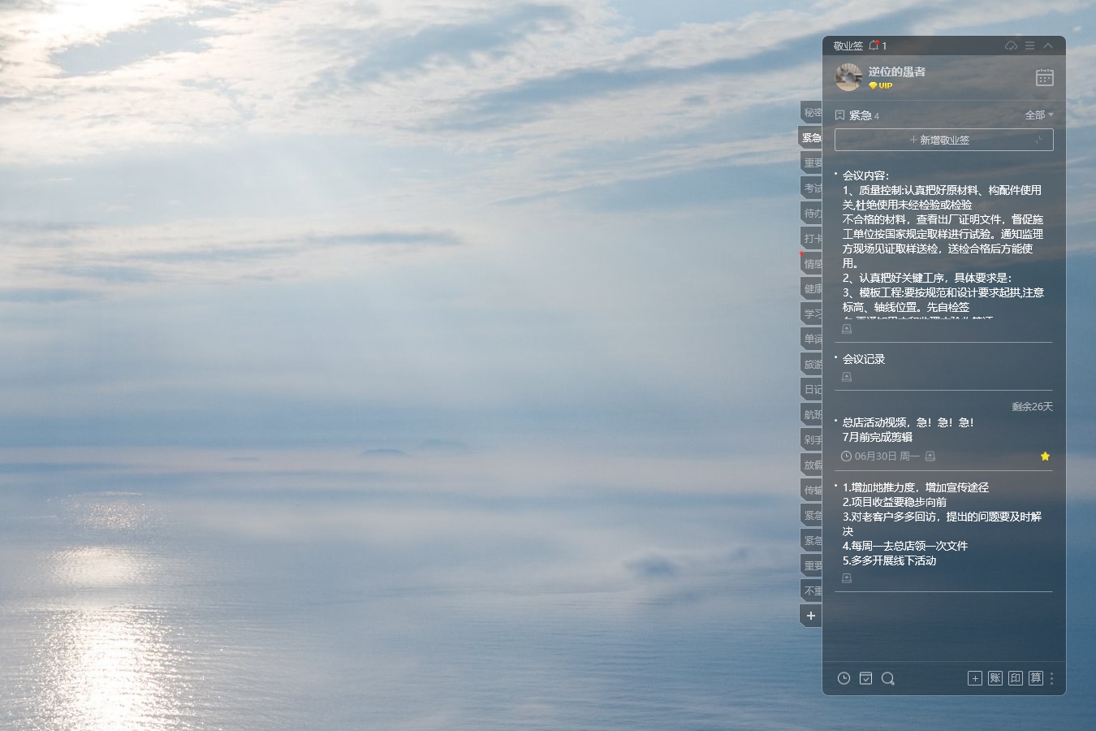This screenshot has height=731, width=1096.
Task: Switch to the 单词 category tab
Action: 812,339
